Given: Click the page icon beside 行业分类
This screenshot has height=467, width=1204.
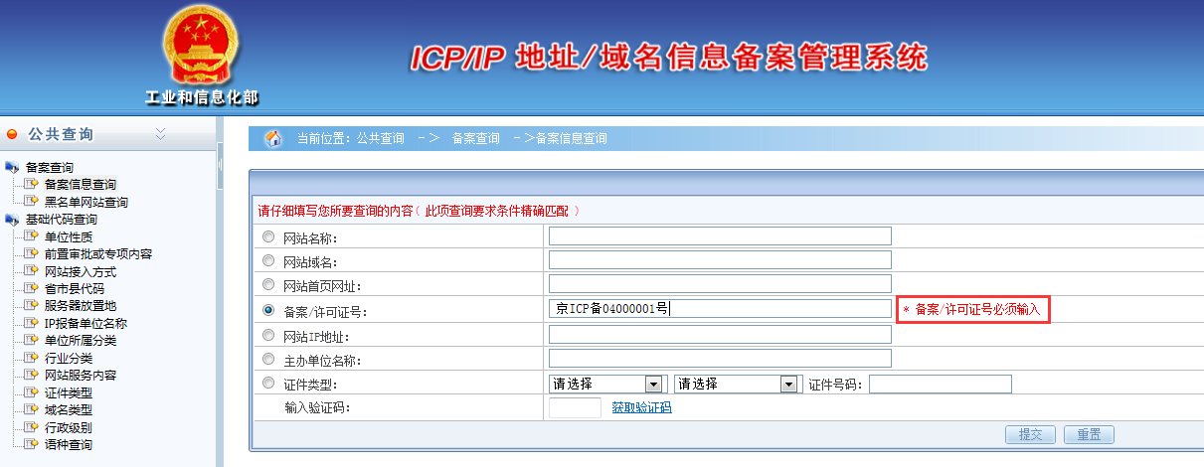Looking at the screenshot, I should [31, 358].
